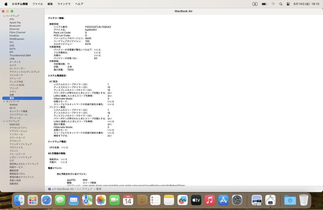Select グラフィックス/ディスプレイ in the sidebar
The image size is (323, 210).
point(25,72)
